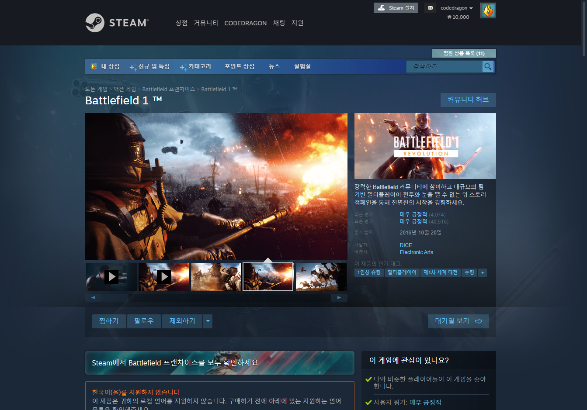Expand 신규 및 특집 menu
Image resolution: width=587 pixels, height=410 pixels.
coord(150,66)
